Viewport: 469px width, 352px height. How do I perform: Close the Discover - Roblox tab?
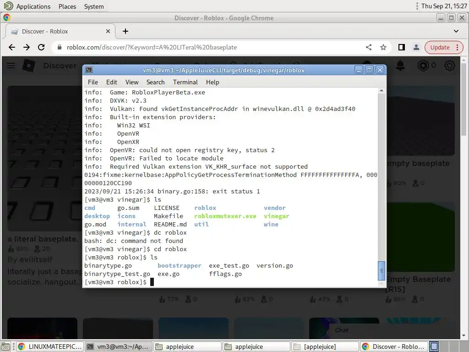pos(108,31)
